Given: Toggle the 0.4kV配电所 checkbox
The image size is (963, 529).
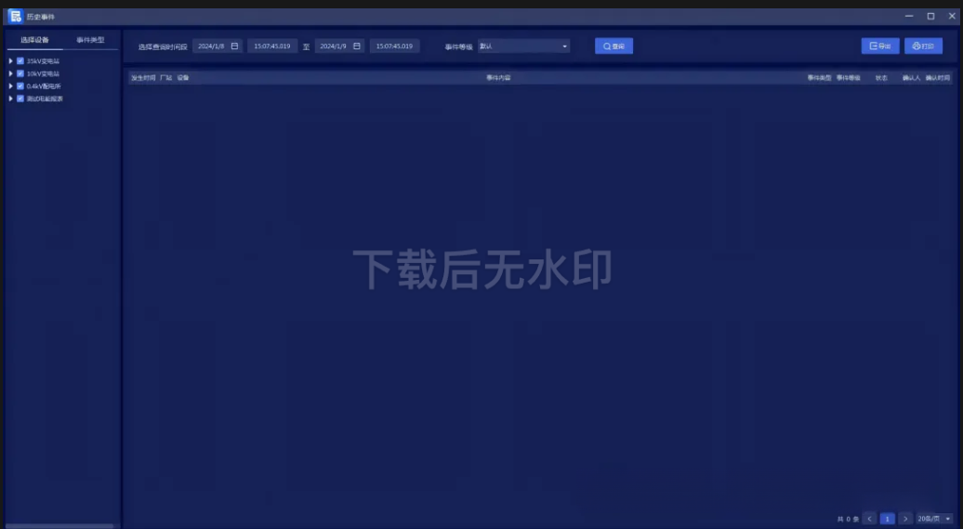Looking at the screenshot, I should (20, 86).
